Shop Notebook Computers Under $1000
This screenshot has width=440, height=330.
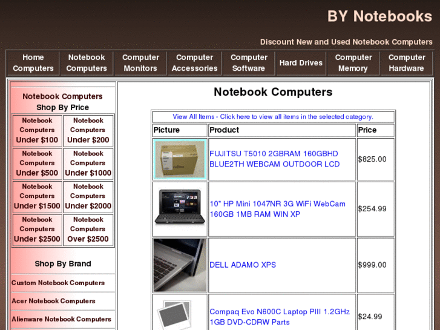(88, 163)
